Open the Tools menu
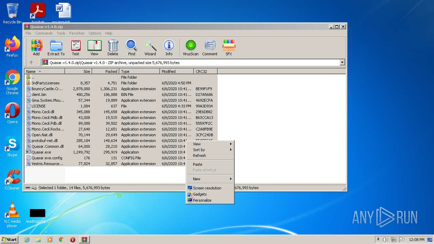This screenshot has height=244, width=434. point(61,33)
